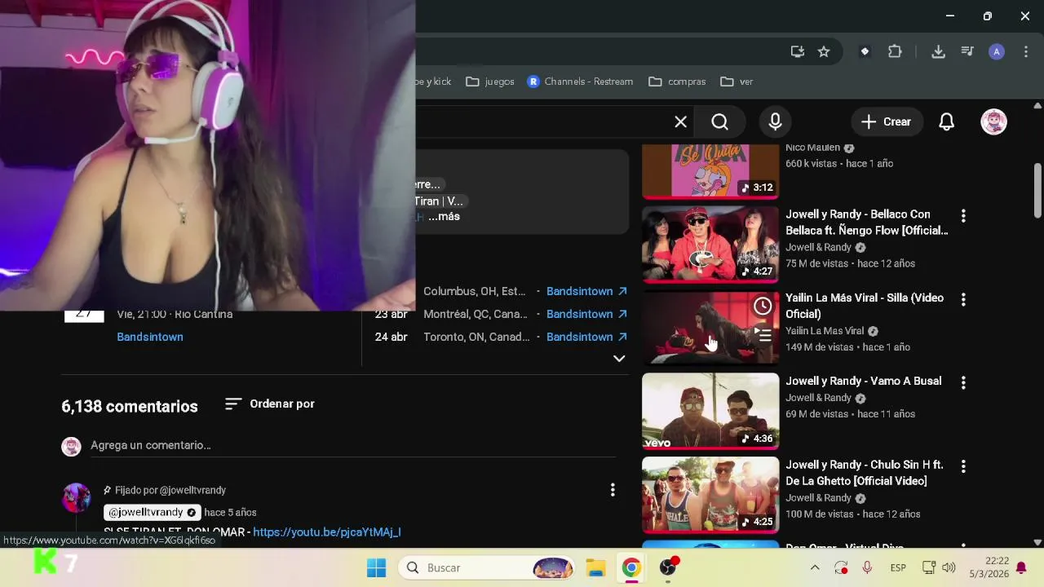Open the red-badged app next to Chrome in taskbar
Screen dimensions: 1044x587
(668, 567)
